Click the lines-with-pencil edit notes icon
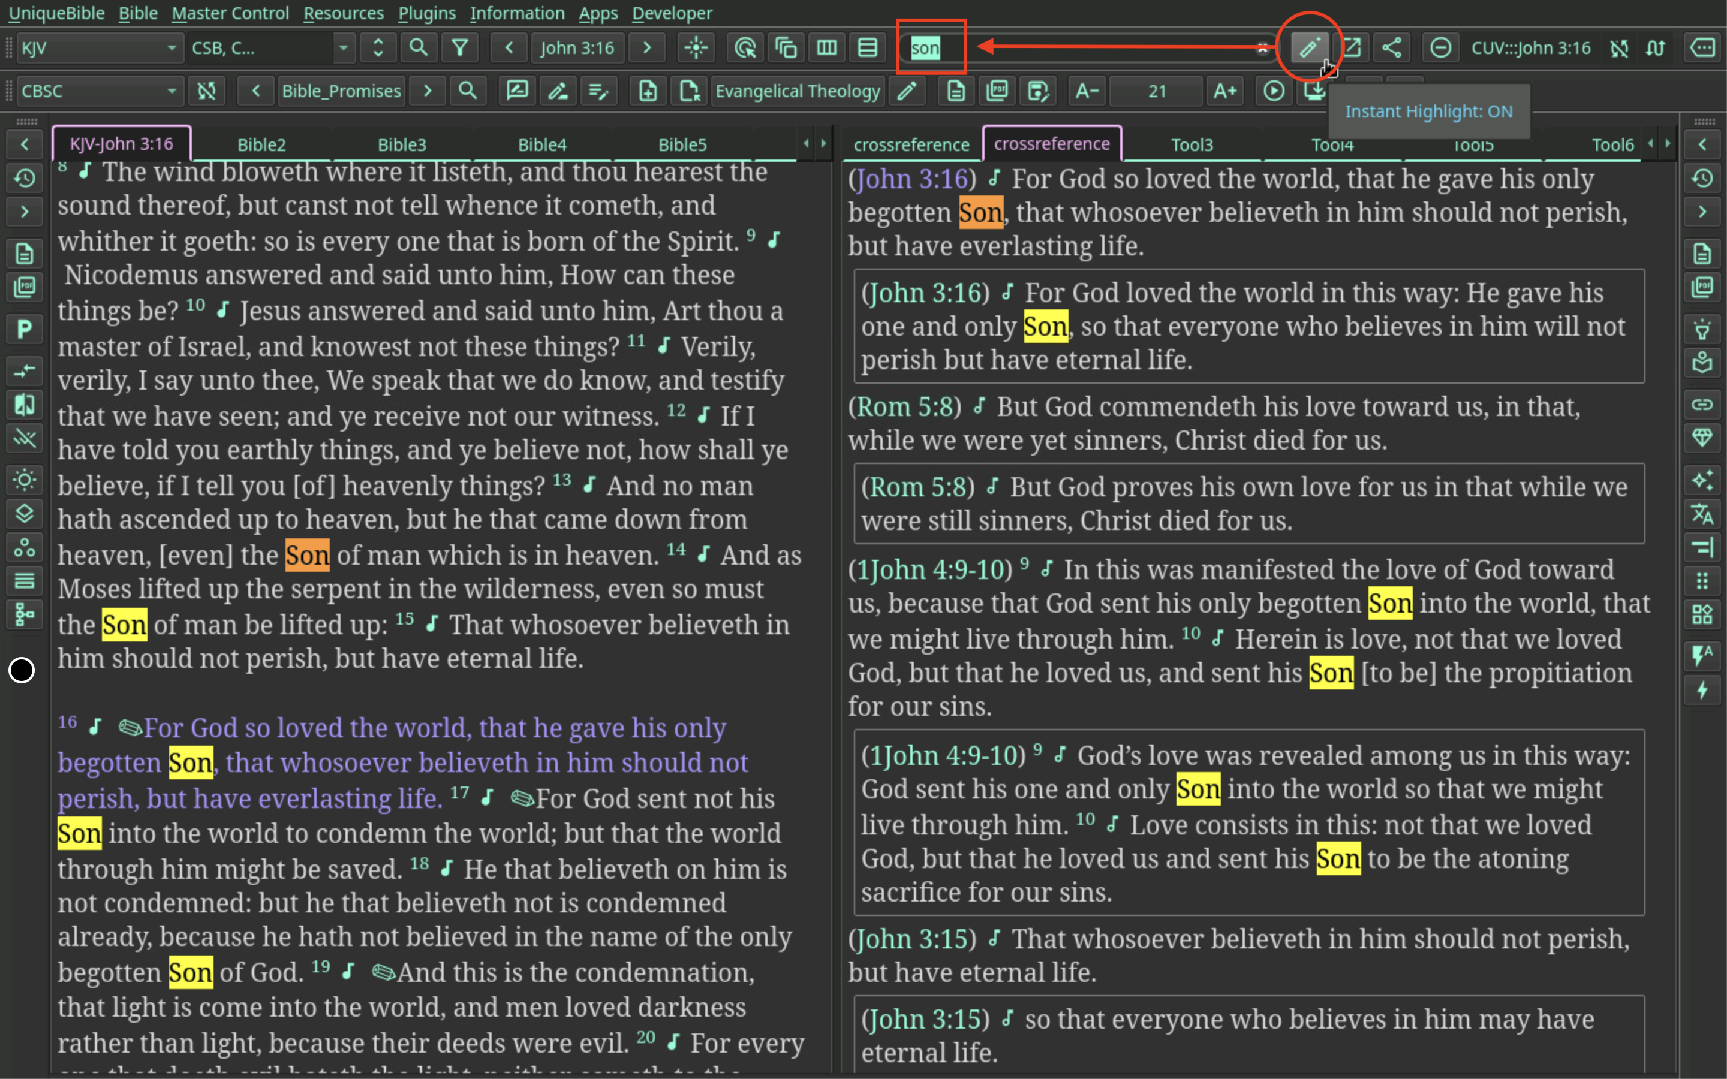Viewport: 1727px width, 1079px height. point(598,91)
